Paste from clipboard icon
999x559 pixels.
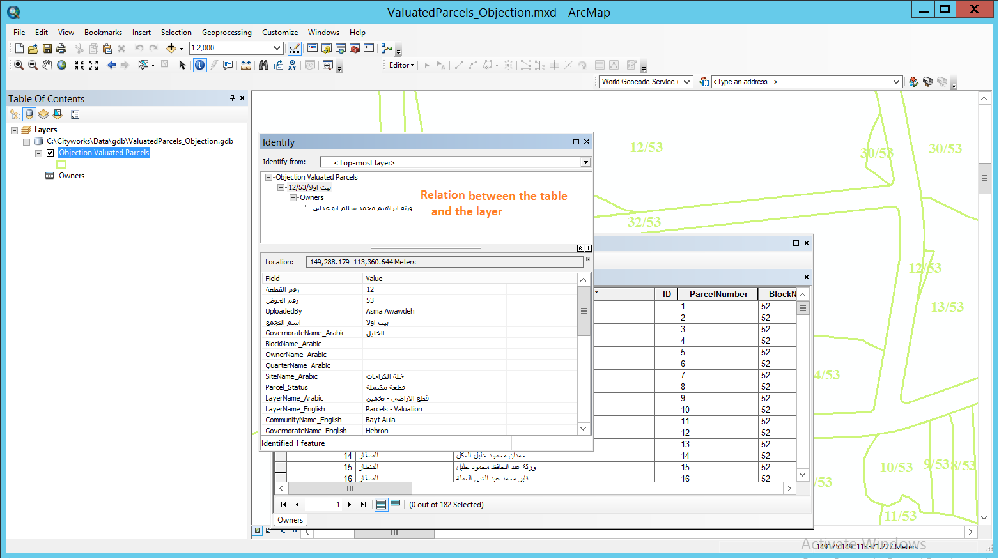(x=107, y=49)
